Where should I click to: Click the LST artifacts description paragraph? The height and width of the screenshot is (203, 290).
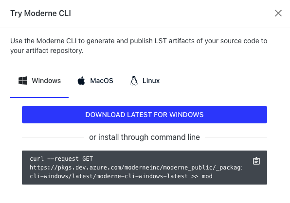(x=139, y=46)
